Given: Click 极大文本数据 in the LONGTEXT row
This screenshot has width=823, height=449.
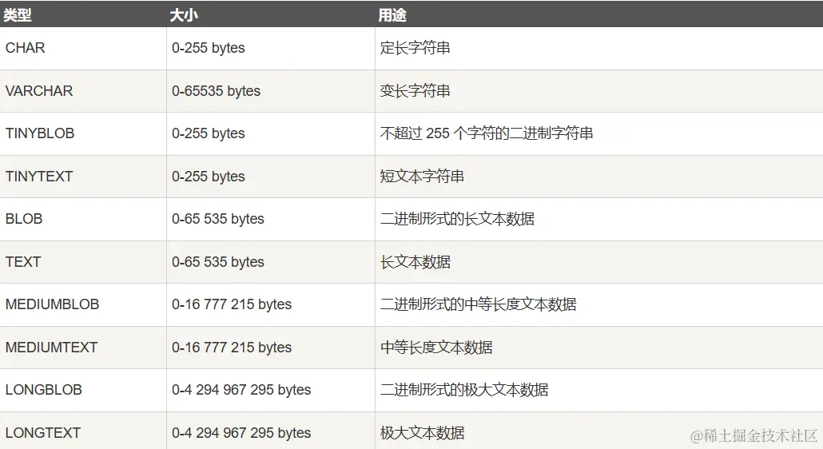Looking at the screenshot, I should [x=423, y=433].
